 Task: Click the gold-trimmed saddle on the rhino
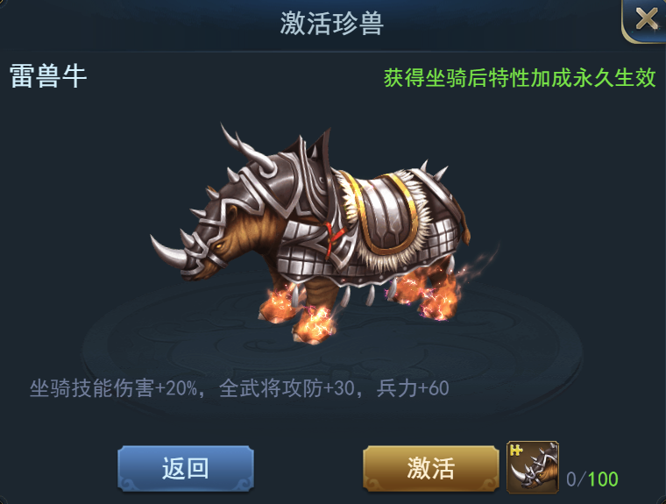click(x=386, y=212)
